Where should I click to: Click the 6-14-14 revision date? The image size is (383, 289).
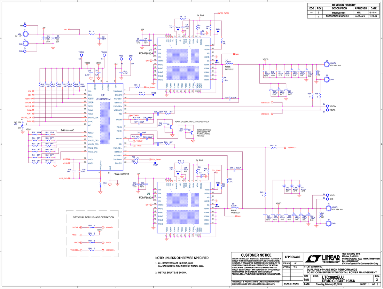373,13
